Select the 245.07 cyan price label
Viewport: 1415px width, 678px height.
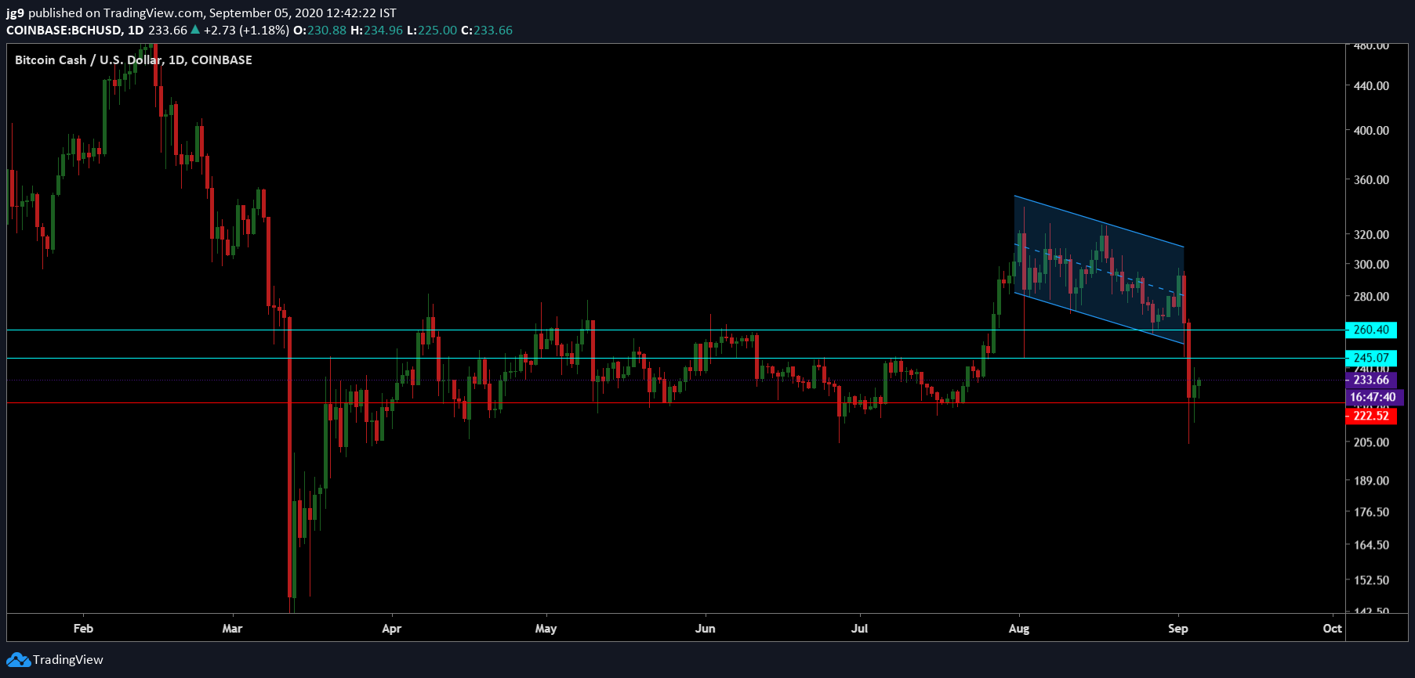(1371, 358)
